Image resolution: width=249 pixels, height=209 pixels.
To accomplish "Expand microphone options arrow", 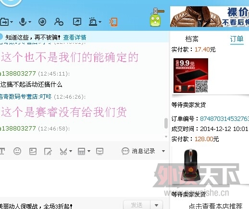I will point(30,22).
